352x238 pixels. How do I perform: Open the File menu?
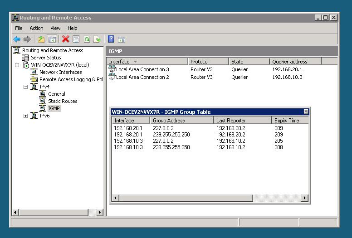19,28
